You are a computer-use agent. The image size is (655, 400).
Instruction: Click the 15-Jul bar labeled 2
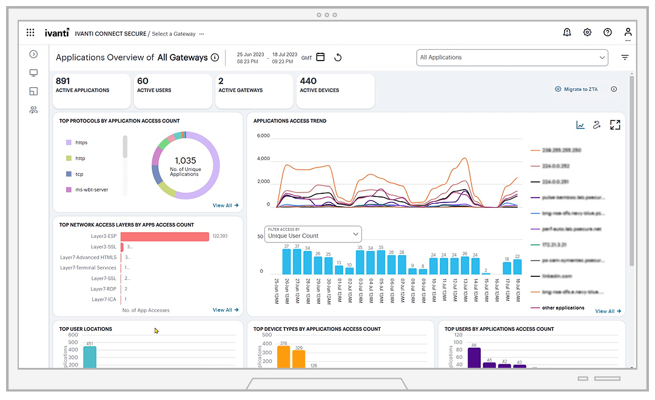(x=486, y=273)
